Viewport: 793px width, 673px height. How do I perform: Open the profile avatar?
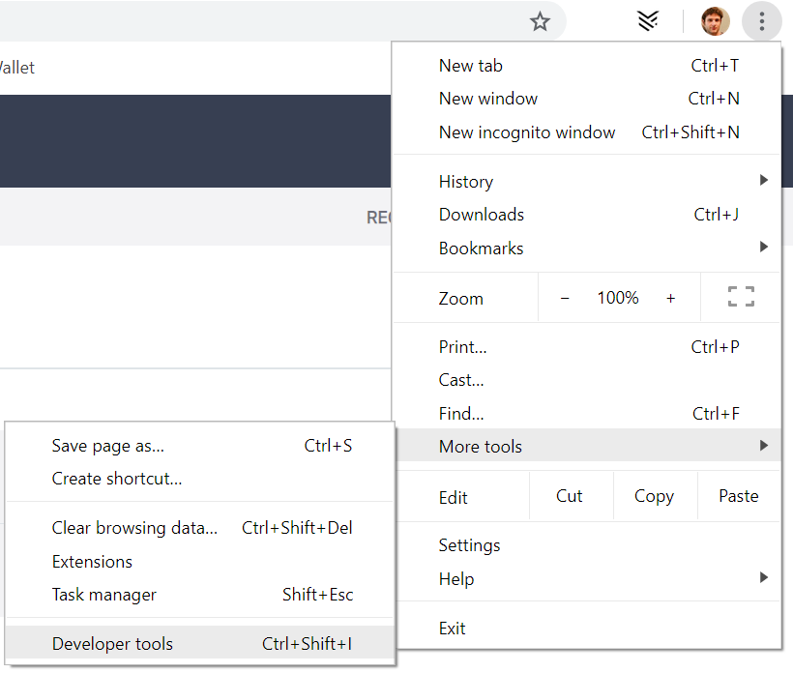coord(715,21)
